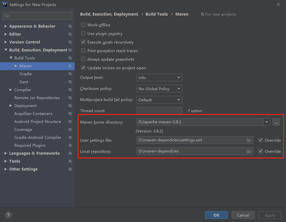Collapse the Build, Execution, Deployment node
286x222 pixels.
pyautogui.click(x=6, y=50)
